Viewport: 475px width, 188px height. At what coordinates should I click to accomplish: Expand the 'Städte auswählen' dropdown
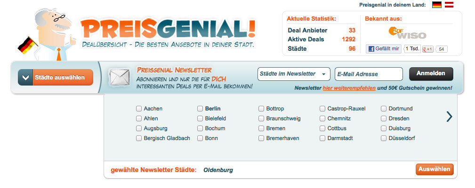tap(56, 77)
